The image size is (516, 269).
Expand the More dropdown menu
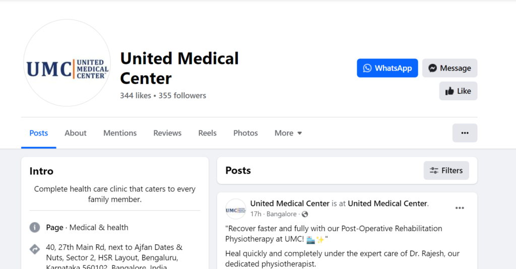[x=288, y=133]
